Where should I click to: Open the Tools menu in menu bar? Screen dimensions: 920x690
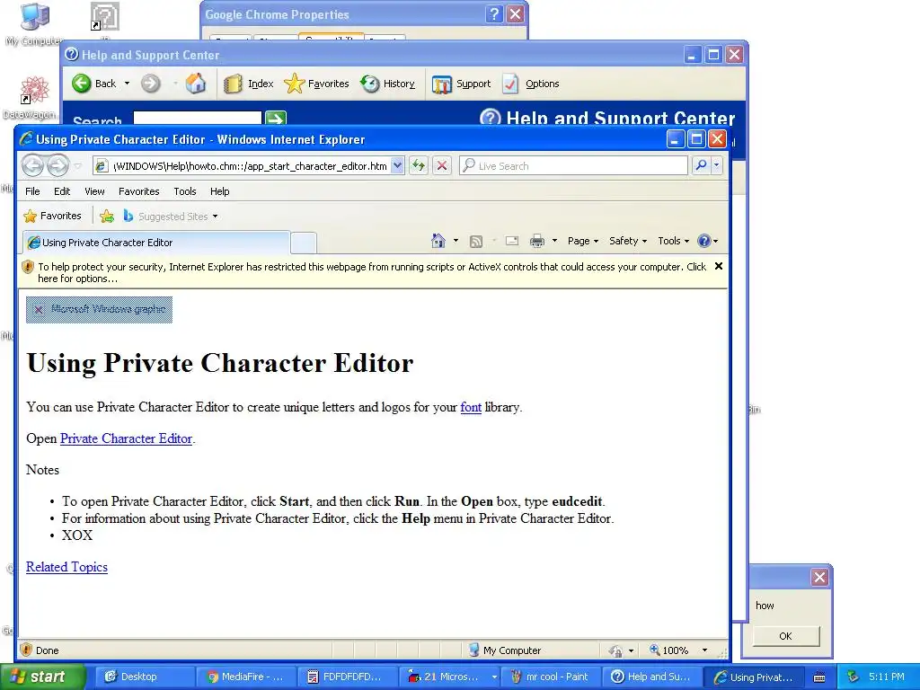(185, 191)
